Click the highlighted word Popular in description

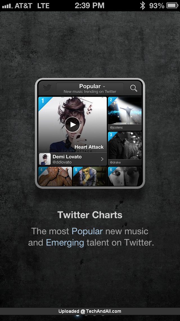click(87, 231)
